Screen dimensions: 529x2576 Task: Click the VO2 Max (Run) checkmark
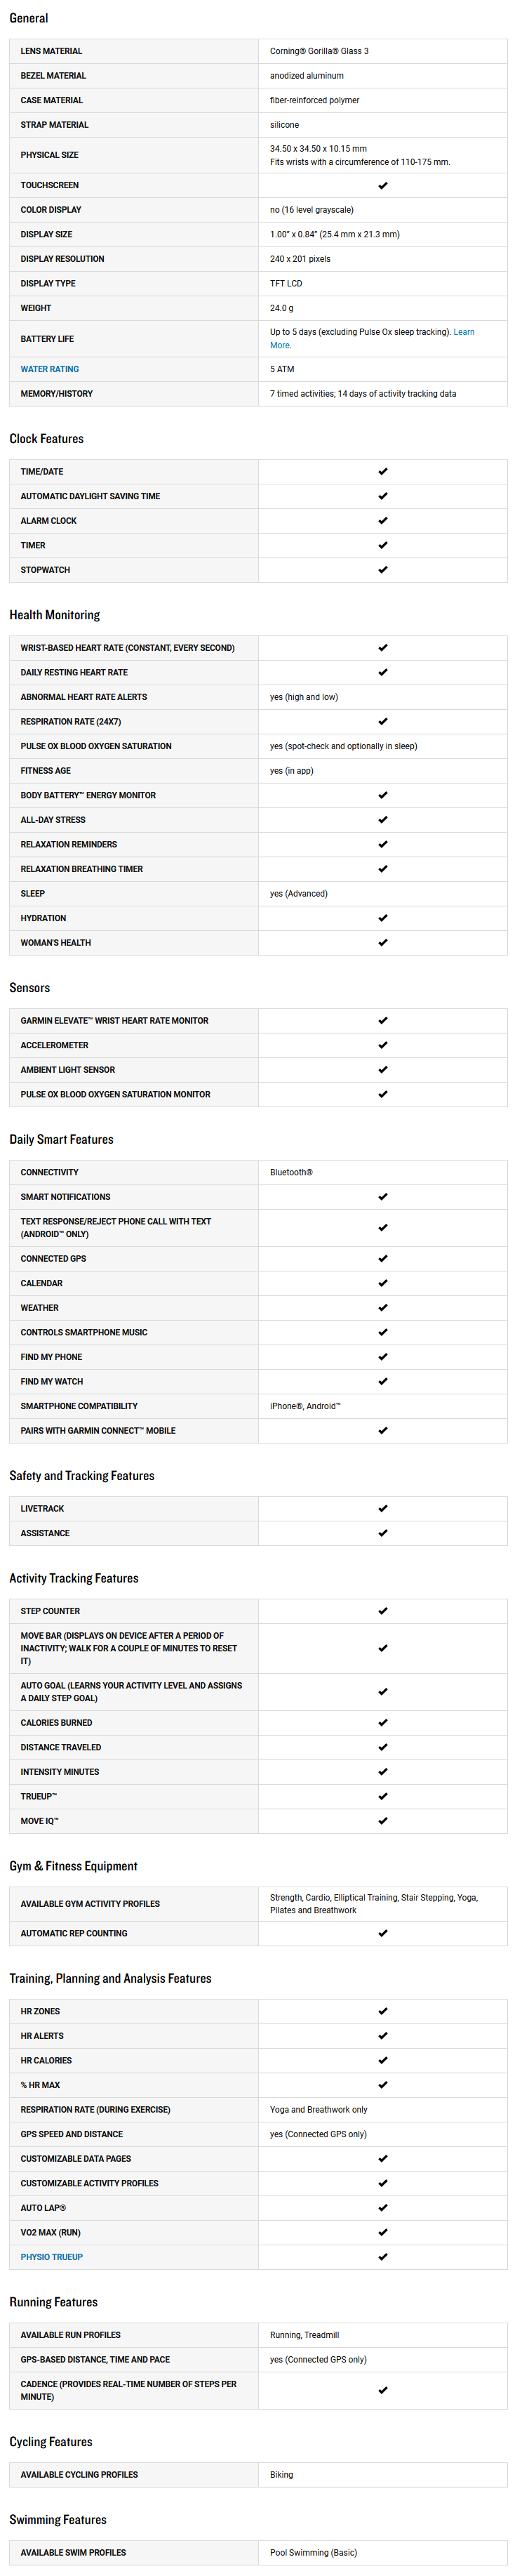tap(382, 2233)
